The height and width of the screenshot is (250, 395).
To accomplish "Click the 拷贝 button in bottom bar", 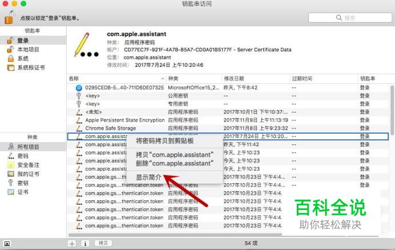I will tap(103, 243).
